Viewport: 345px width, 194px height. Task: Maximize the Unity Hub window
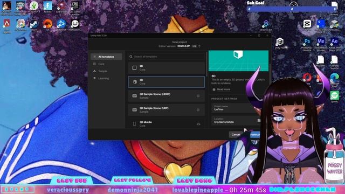point(259,36)
